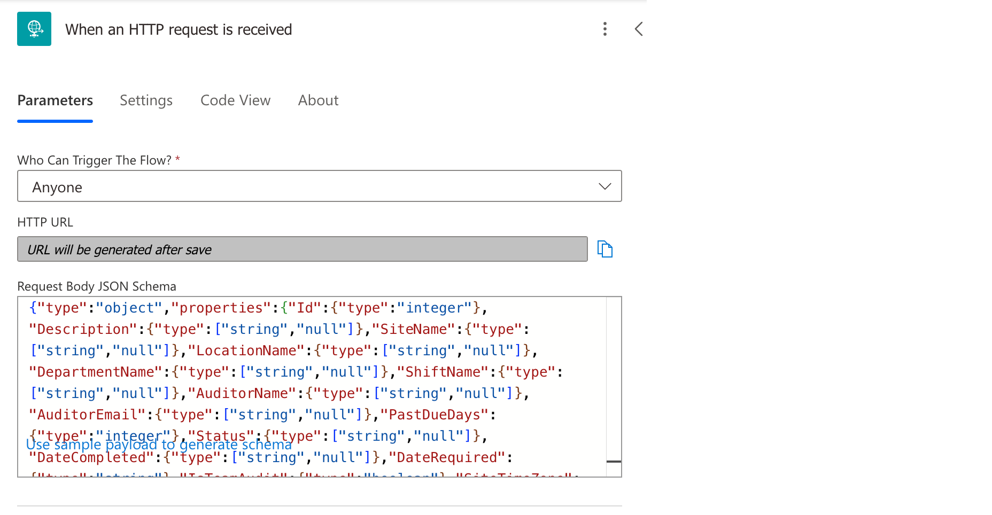
Task: Click the "DepartmentName" key in the JSON schema
Action: [x=95, y=372]
